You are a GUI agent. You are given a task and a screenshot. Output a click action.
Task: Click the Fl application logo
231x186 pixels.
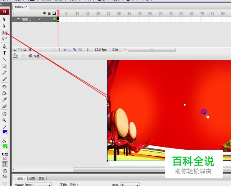click(5, 12)
